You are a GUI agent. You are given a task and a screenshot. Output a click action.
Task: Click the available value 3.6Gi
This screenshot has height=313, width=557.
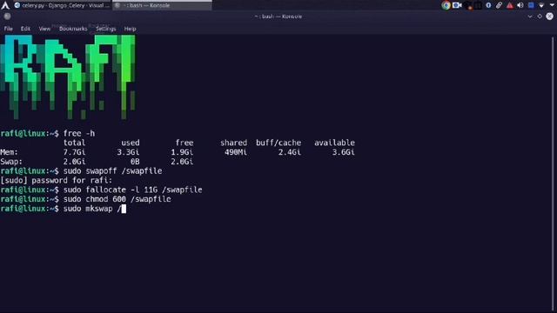pos(344,152)
